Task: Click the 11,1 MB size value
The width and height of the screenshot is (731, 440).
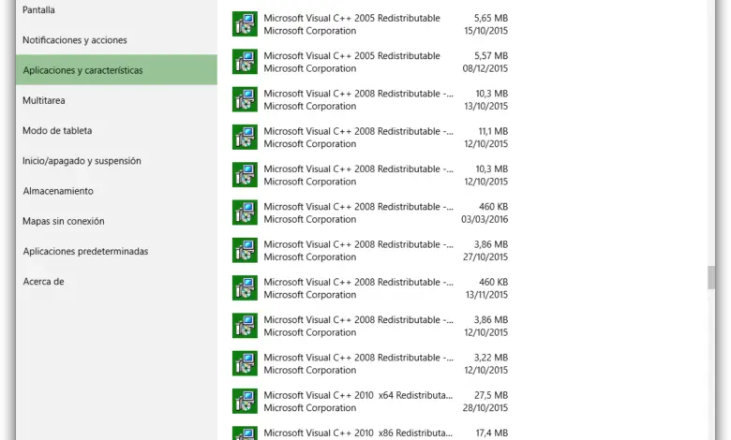Action: pos(493,131)
